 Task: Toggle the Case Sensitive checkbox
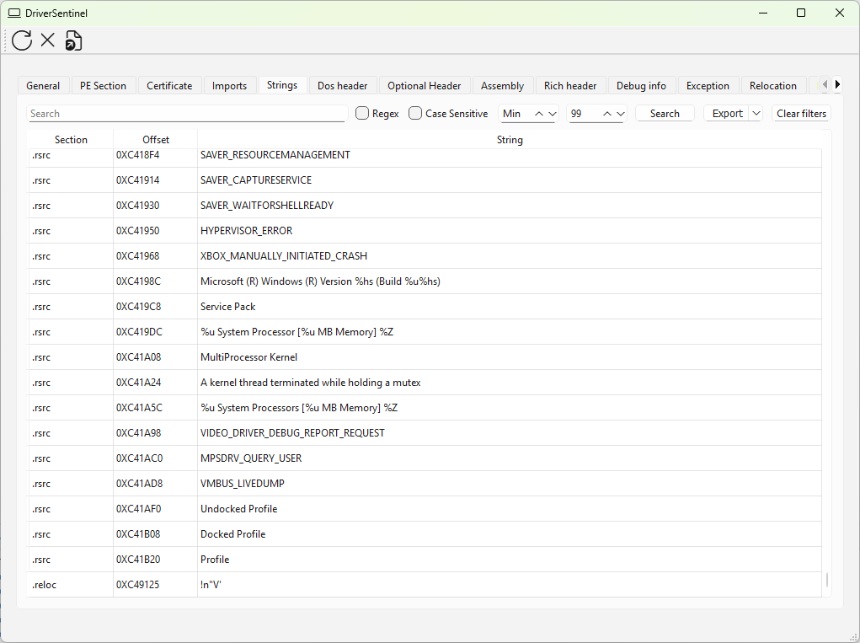(x=415, y=114)
